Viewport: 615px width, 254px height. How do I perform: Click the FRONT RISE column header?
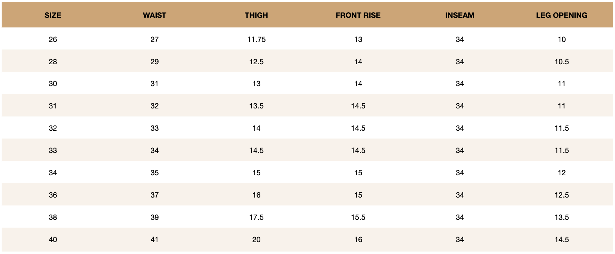tap(358, 15)
